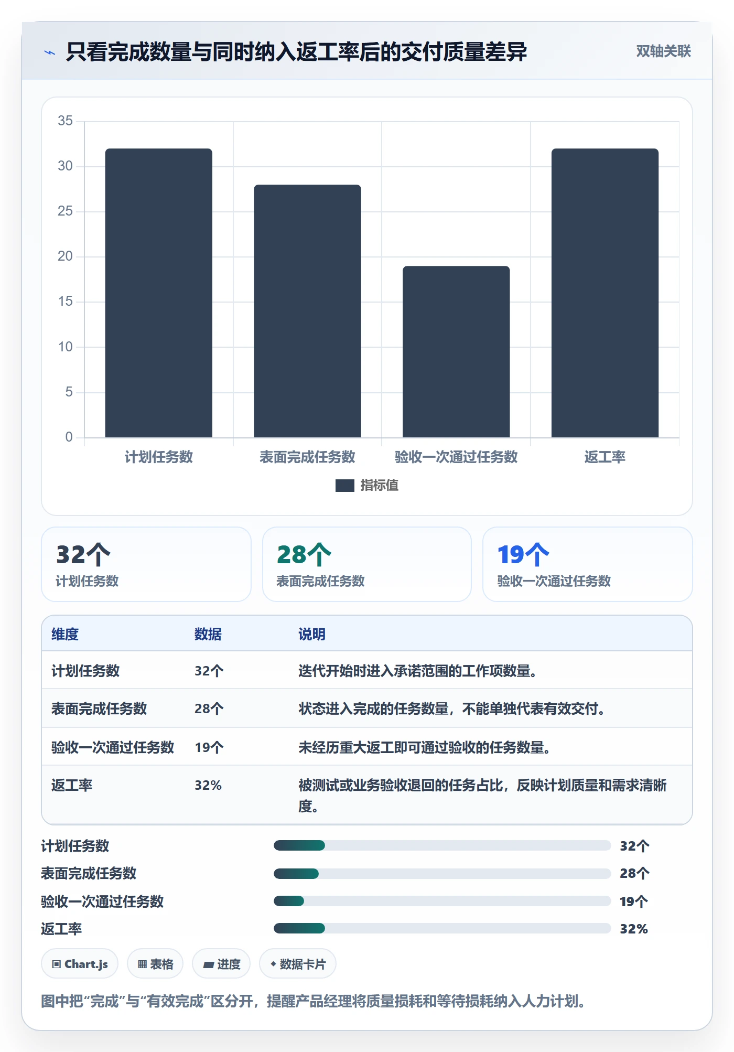734x1052 pixels.
Task: Click the 32% progress value label
Action: coord(634,929)
